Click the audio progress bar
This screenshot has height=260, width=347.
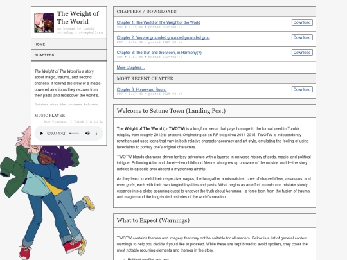click(74, 134)
